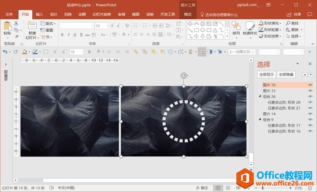
Task: Click the Tell me search box
Action: point(219,14)
